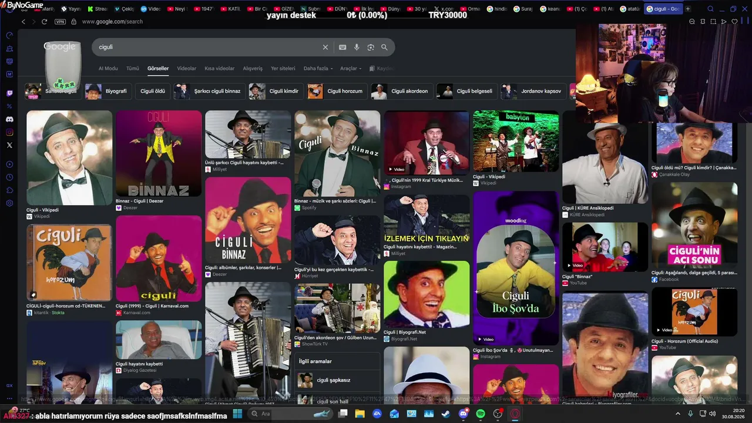Open sidebar settings gear
Viewport: 752px width, 423px height.
click(x=9, y=203)
